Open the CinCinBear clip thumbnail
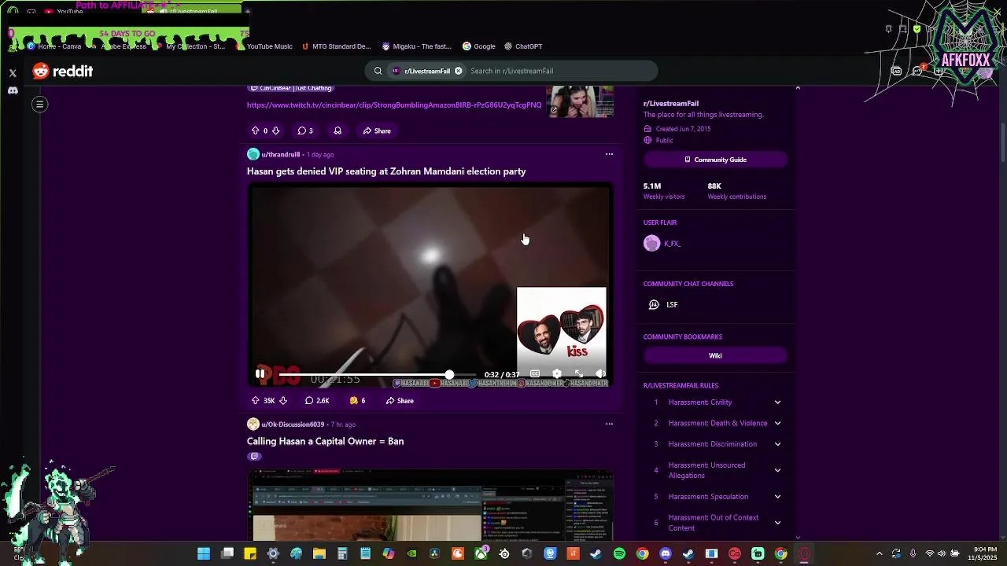This screenshot has height=566, width=1007. (581, 101)
